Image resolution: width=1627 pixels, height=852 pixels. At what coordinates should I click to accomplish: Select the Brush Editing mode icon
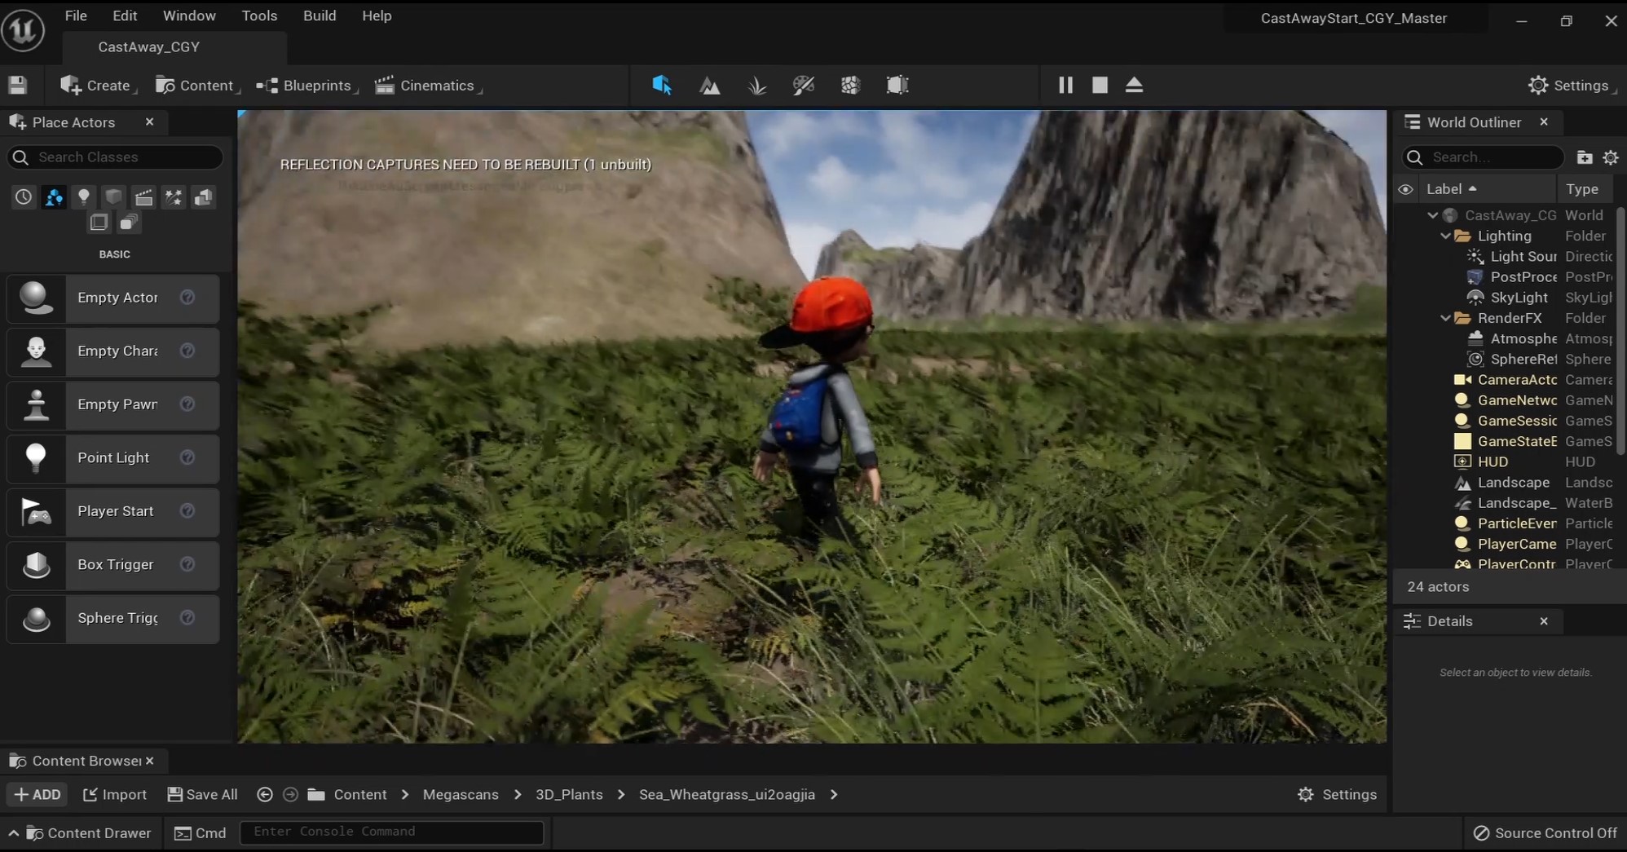coord(897,85)
